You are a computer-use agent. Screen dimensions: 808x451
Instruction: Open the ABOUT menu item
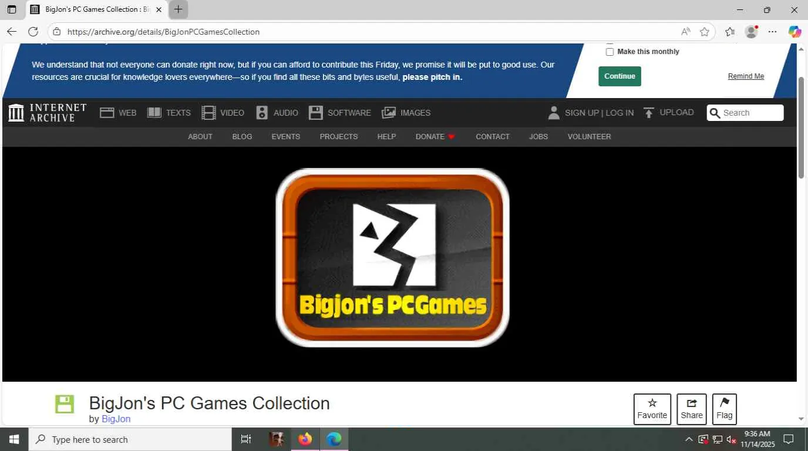pyautogui.click(x=200, y=136)
